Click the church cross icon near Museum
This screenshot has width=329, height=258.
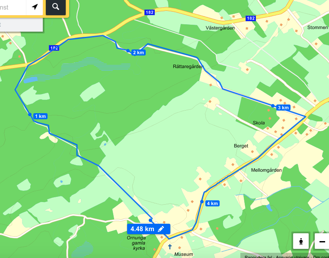tap(170, 246)
